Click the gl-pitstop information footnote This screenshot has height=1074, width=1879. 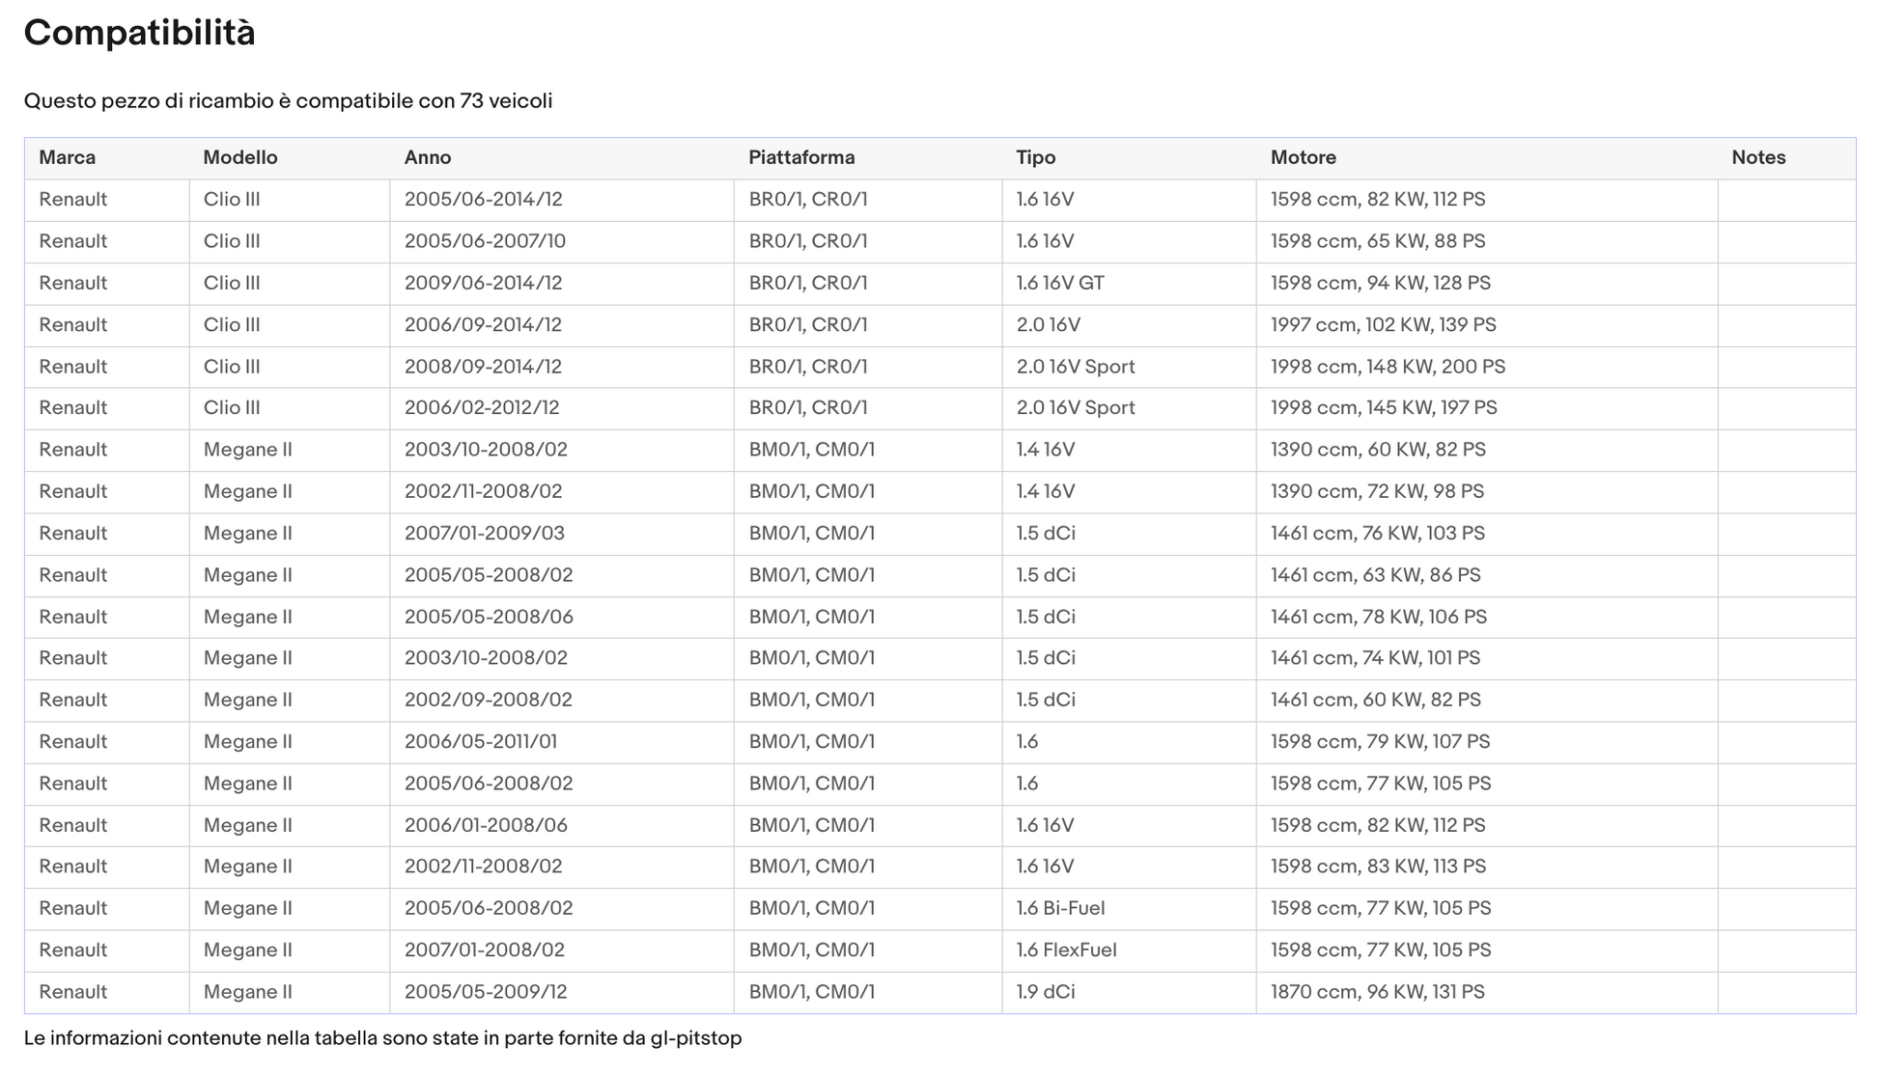click(382, 1038)
